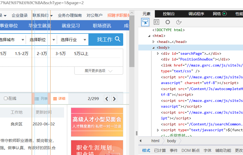
Task: Expand the div searchPage node
Action: (158, 53)
